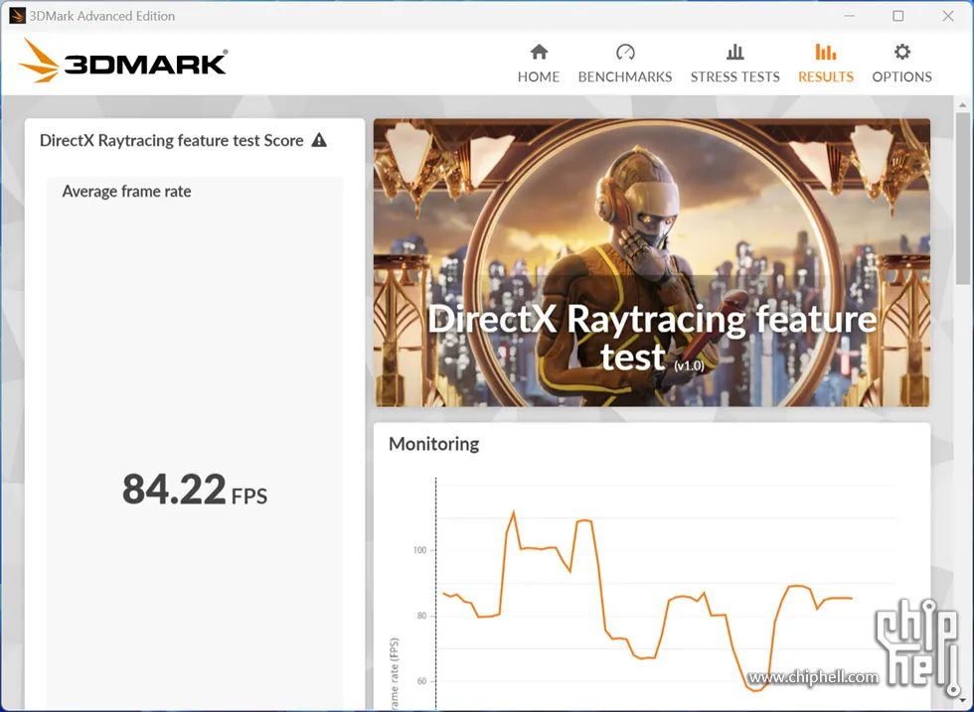Maximize the 3DMark window
Screen dimensions: 974x712
point(898,16)
